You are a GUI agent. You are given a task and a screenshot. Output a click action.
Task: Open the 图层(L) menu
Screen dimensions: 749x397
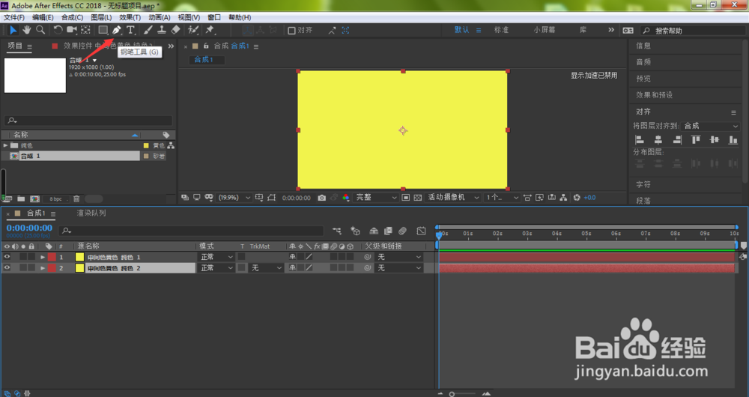[x=101, y=17]
